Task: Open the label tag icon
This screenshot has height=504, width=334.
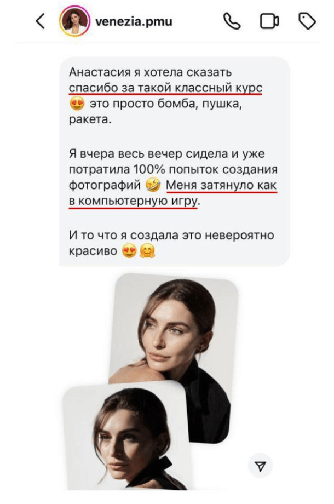Action: [307, 21]
